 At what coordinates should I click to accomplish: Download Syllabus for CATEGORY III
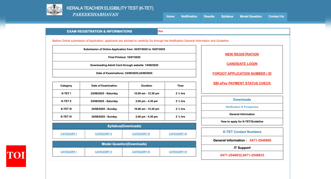(141, 134)
